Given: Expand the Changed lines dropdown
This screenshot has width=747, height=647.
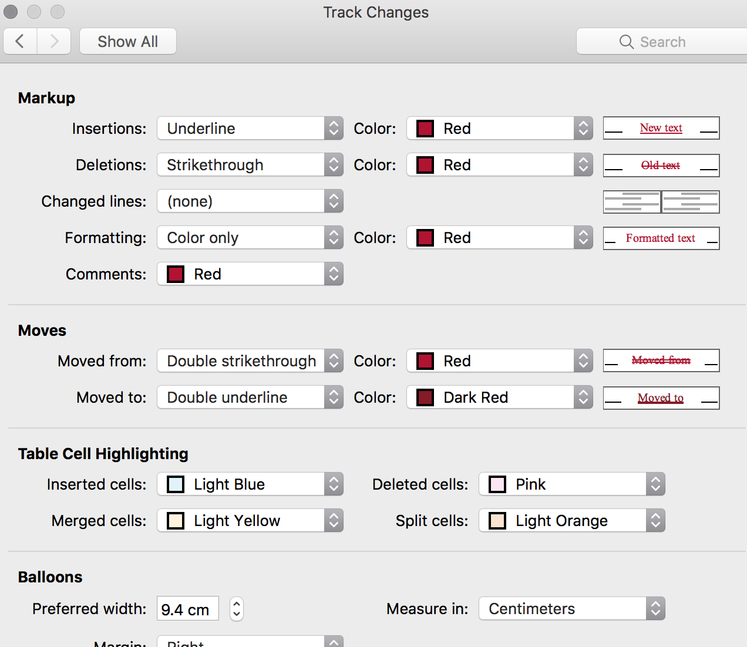Looking at the screenshot, I should pos(250,201).
